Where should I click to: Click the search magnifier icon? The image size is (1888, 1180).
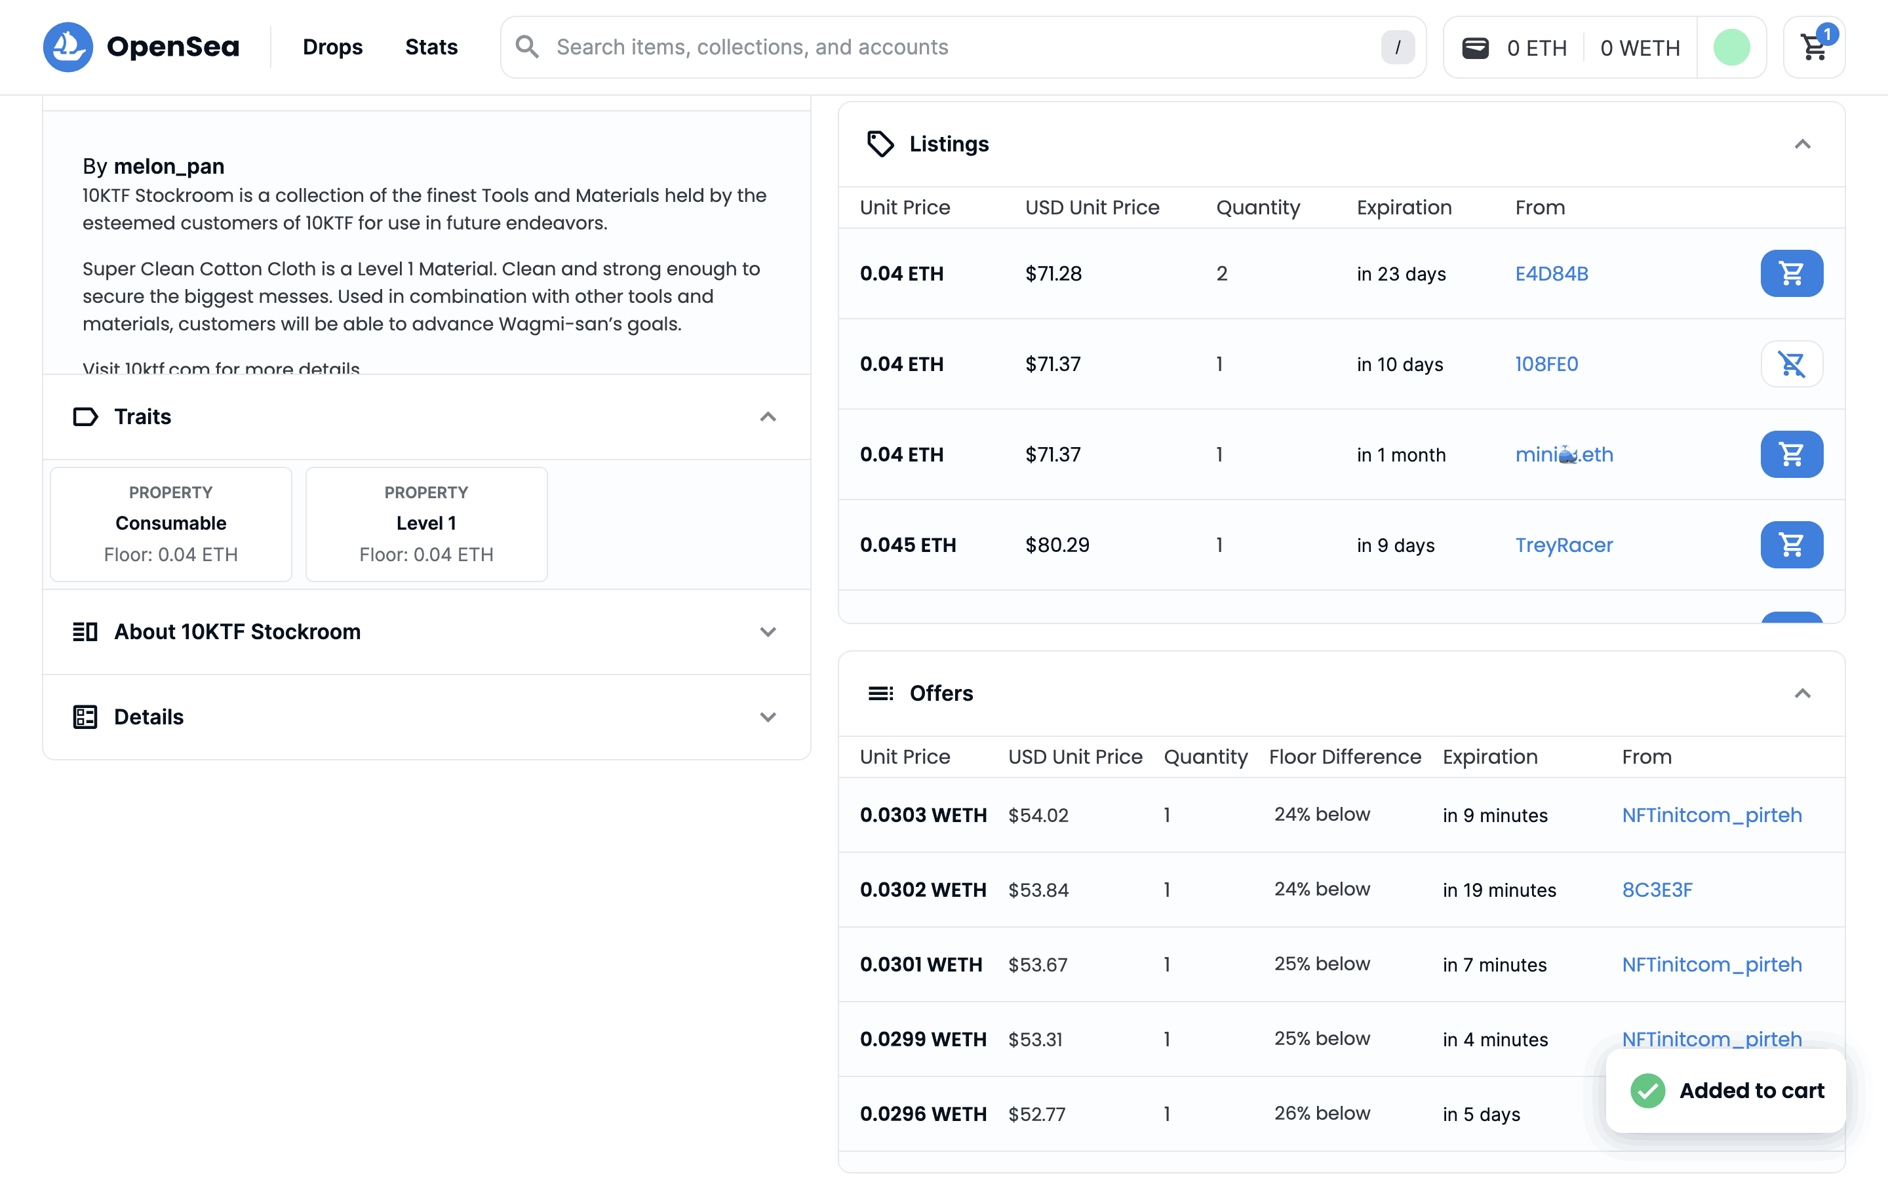pos(527,47)
